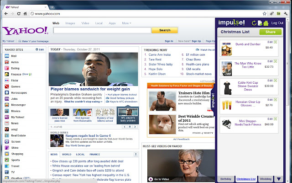Remove Dumb and Dumber with its X icon
292x183 pixels.
click(276, 42)
